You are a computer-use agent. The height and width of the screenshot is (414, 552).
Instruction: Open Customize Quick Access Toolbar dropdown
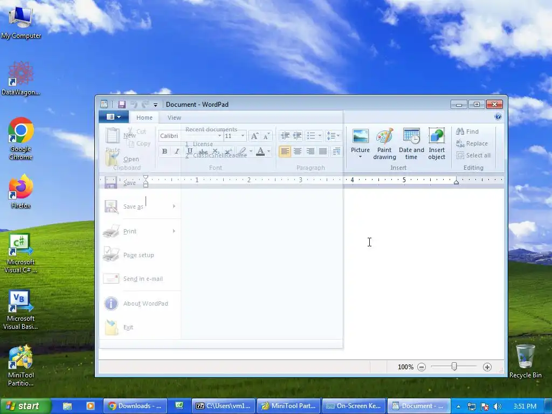(155, 105)
